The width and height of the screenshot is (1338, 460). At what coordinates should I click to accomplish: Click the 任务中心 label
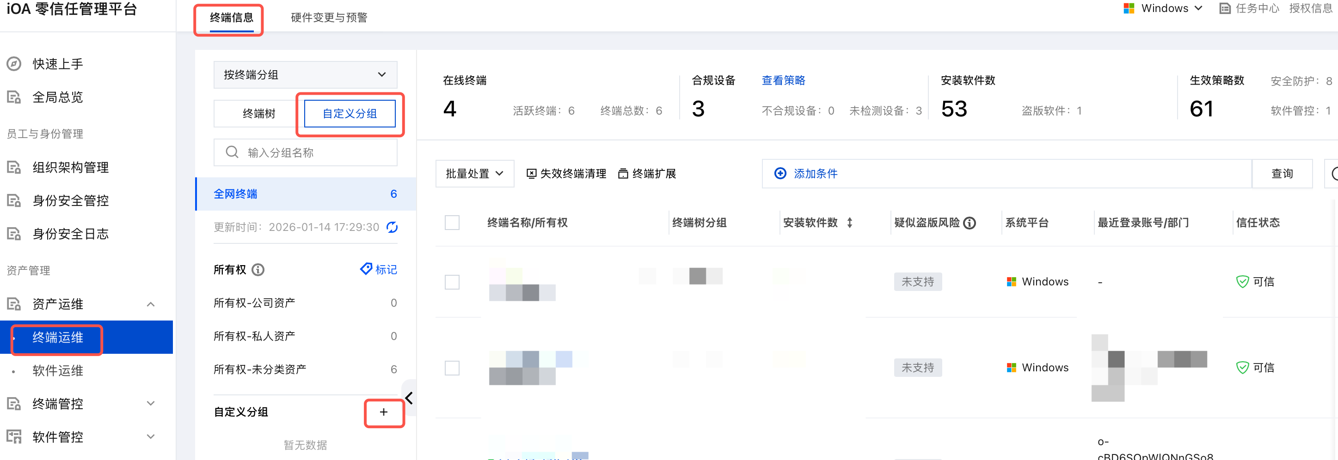pos(1258,8)
